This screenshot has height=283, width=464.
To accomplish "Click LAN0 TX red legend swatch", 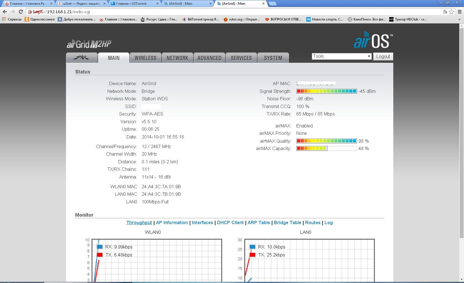I will (252, 255).
